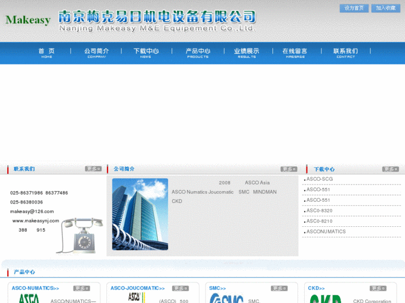Click the Makeasy logo in the header

coord(28,20)
